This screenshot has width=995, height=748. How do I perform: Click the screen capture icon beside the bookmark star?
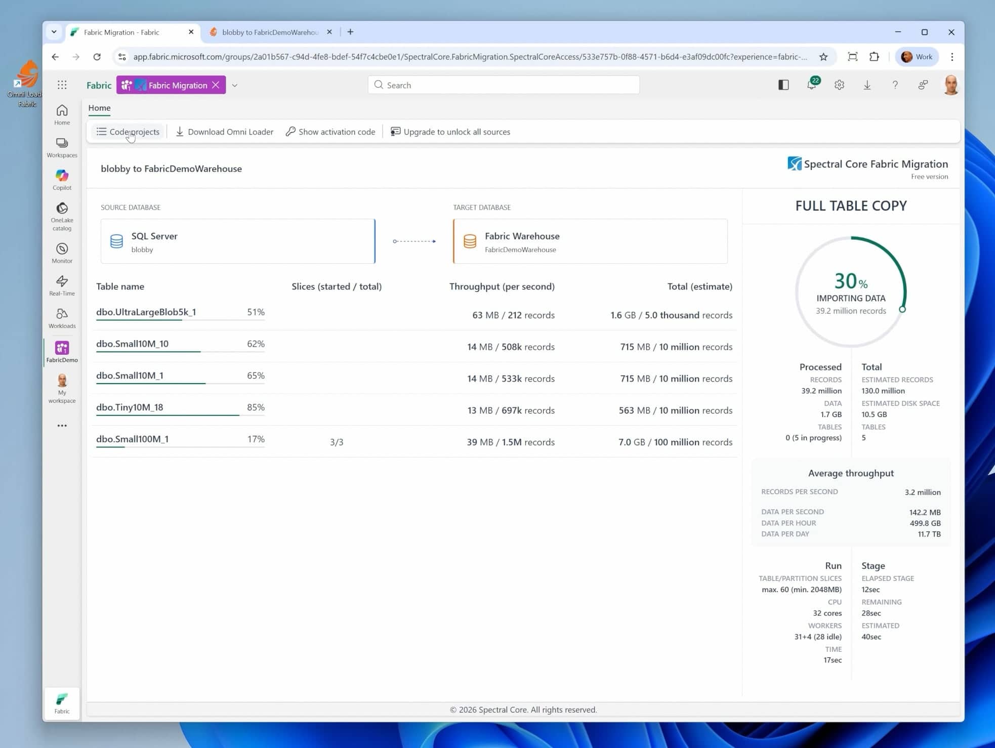853,57
